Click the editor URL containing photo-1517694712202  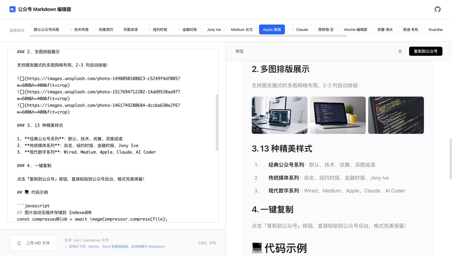[x=99, y=95]
